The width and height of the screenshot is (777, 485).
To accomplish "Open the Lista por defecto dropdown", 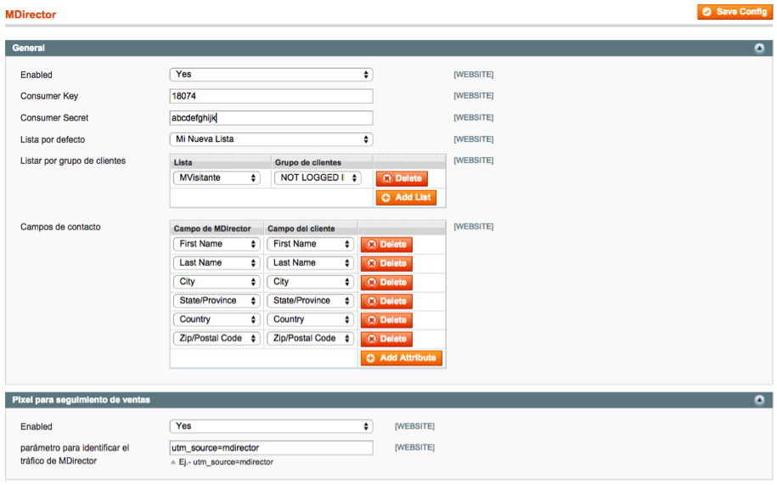I will coord(271,139).
